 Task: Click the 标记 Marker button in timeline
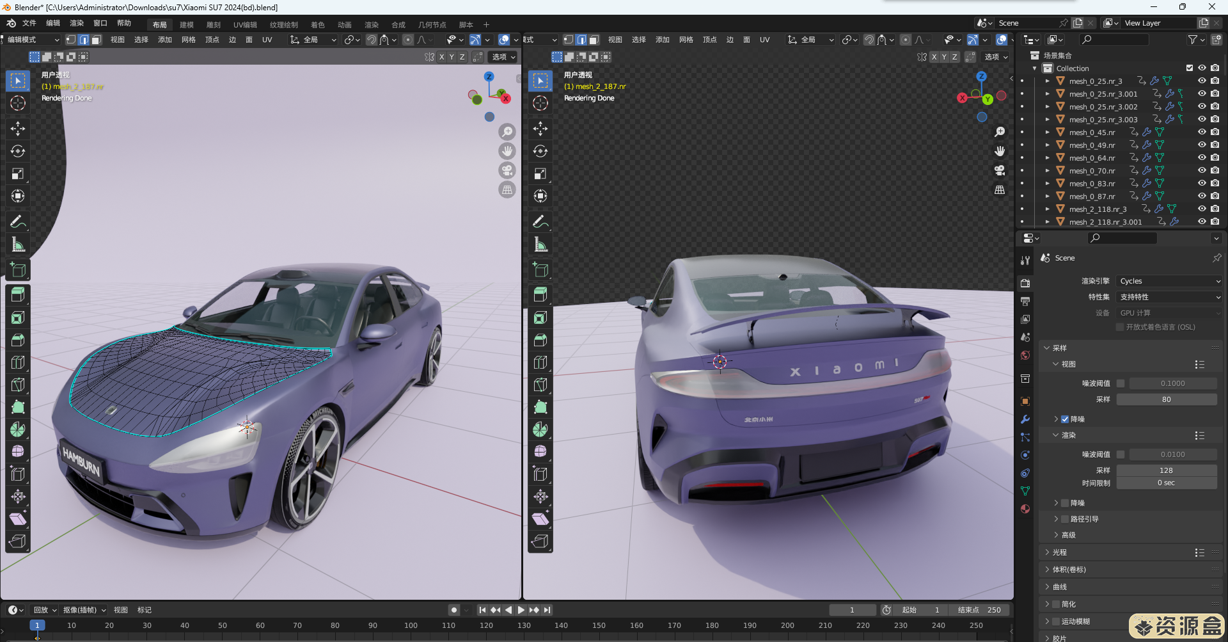coord(145,610)
